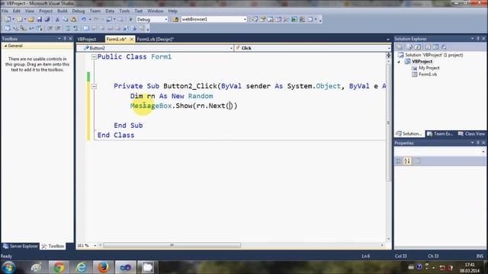The image size is (488, 274).
Task: Click Refresh icon in Solution Explorer toolbar
Action: tap(418, 47)
